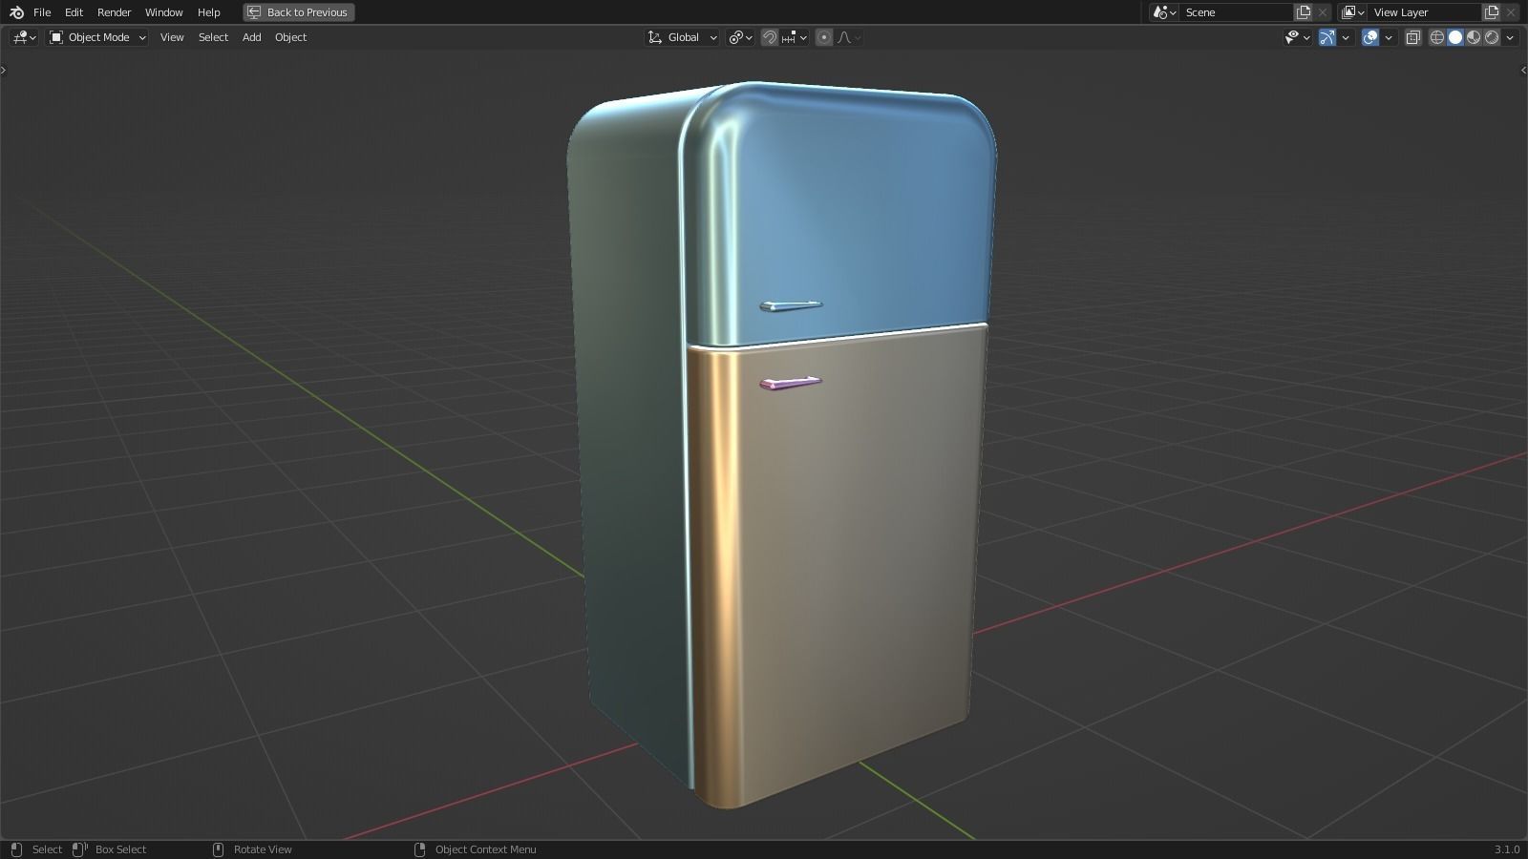Open the Help menu
The image size is (1528, 859).
click(x=209, y=12)
